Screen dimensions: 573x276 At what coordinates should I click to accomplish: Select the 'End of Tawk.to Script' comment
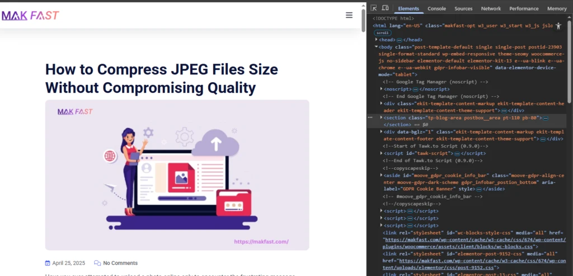click(433, 161)
